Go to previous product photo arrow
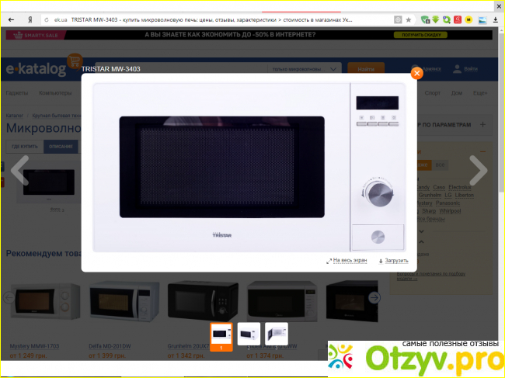Screen dimensions: 505x378 [19, 170]
